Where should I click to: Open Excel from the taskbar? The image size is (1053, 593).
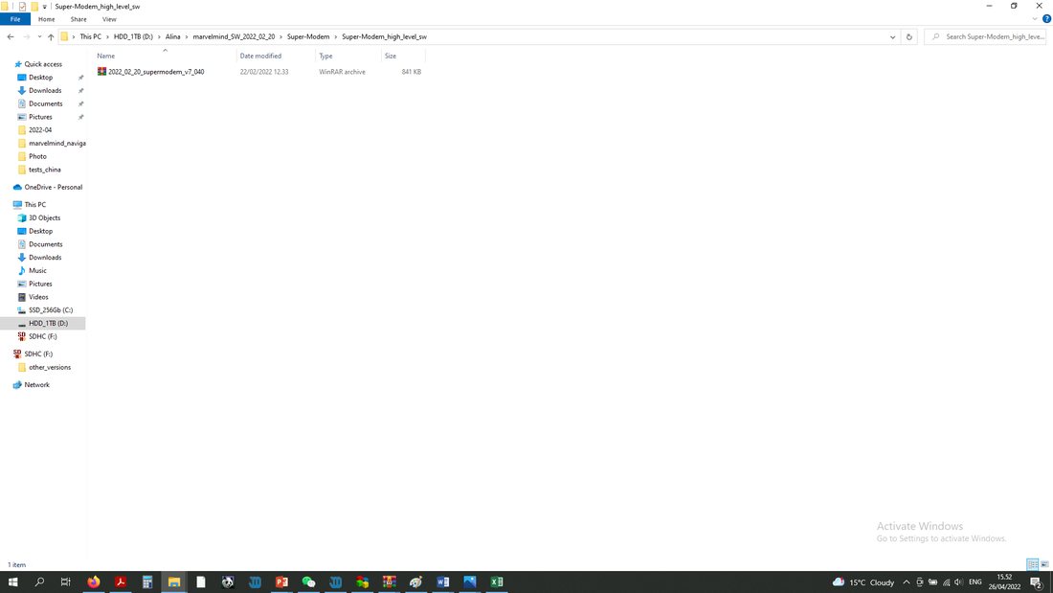click(x=496, y=582)
